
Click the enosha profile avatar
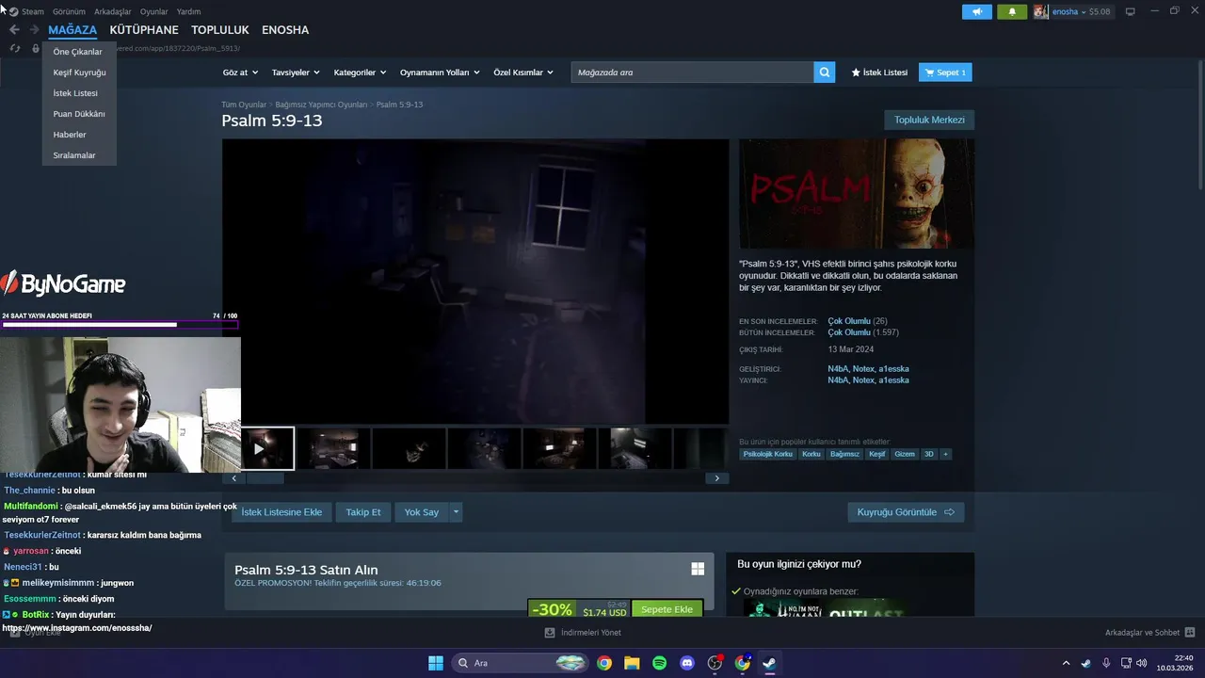[x=1040, y=11]
